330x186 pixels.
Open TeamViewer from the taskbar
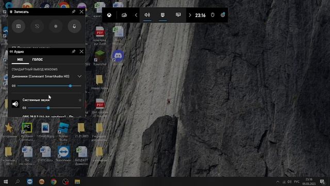tap(30, 181)
